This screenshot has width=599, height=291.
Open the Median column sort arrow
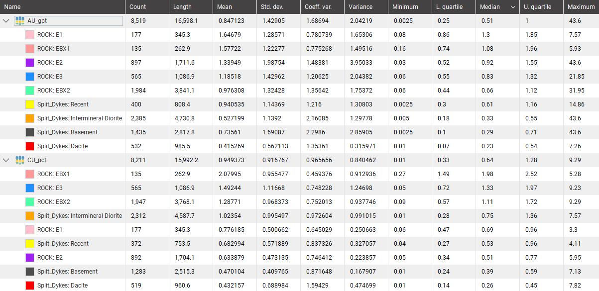(512, 7)
